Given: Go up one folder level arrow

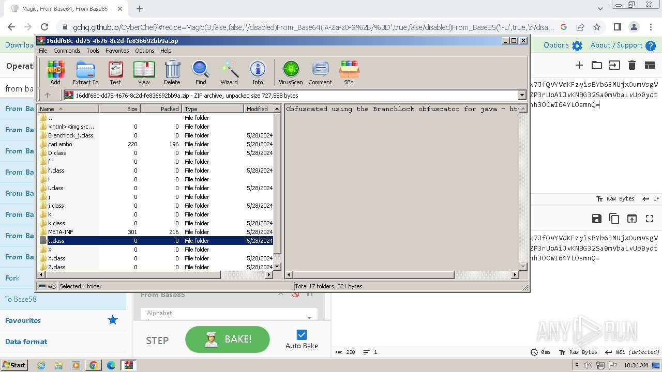Looking at the screenshot, I should pos(48,95).
